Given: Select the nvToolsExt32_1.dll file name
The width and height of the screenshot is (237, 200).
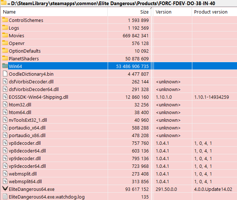Looking at the screenshot, I should 28,120.
